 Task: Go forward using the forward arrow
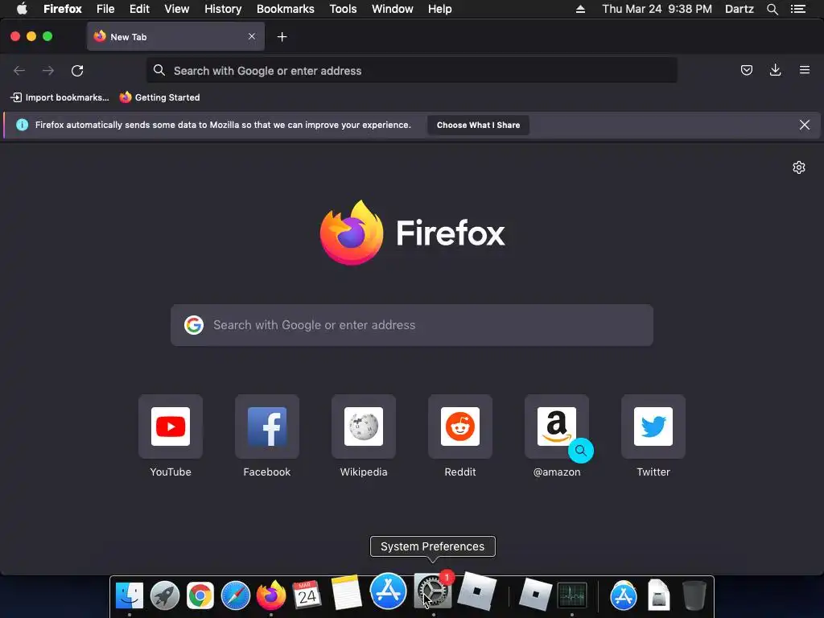click(x=47, y=71)
